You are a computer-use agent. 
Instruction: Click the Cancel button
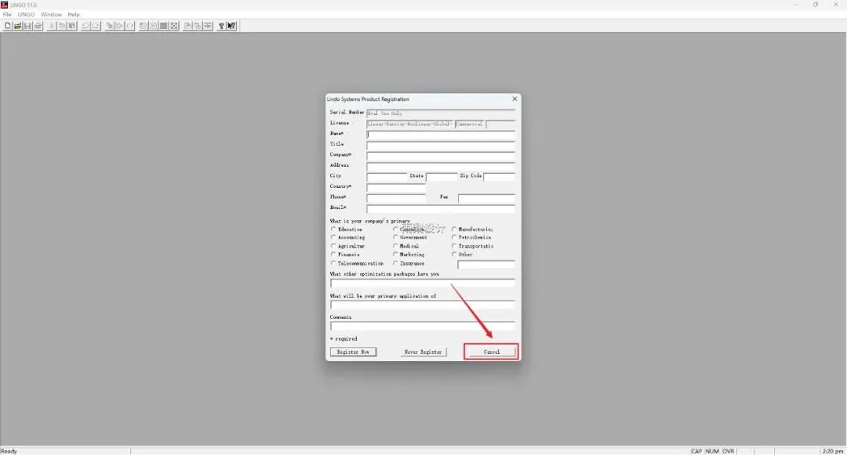(x=492, y=352)
